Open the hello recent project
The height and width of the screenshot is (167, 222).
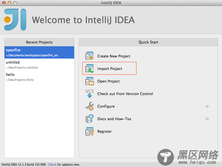tap(39, 77)
